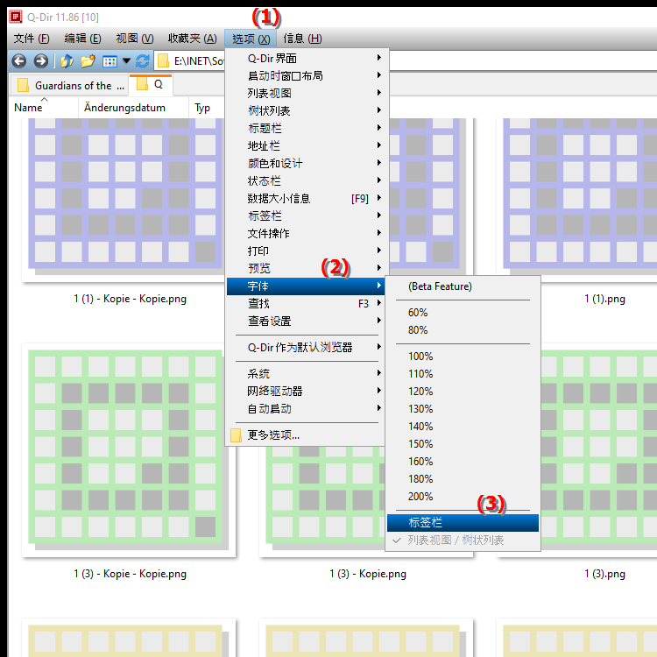Open the 编辑 (E) menu
Screen dimensions: 657x657
tap(82, 39)
